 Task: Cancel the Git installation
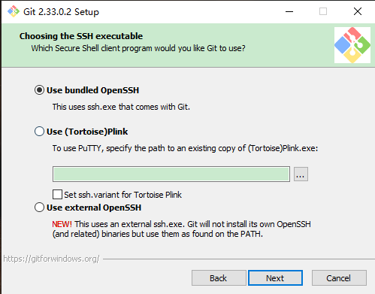tap(339, 278)
